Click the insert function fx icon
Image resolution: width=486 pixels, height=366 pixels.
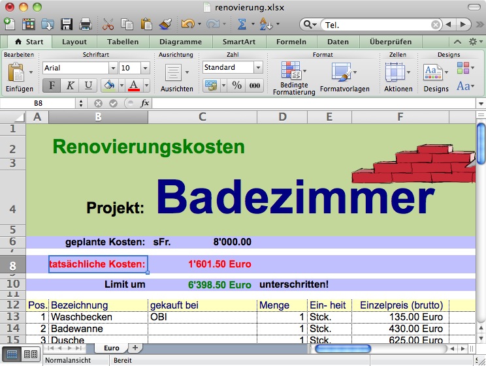coord(145,103)
